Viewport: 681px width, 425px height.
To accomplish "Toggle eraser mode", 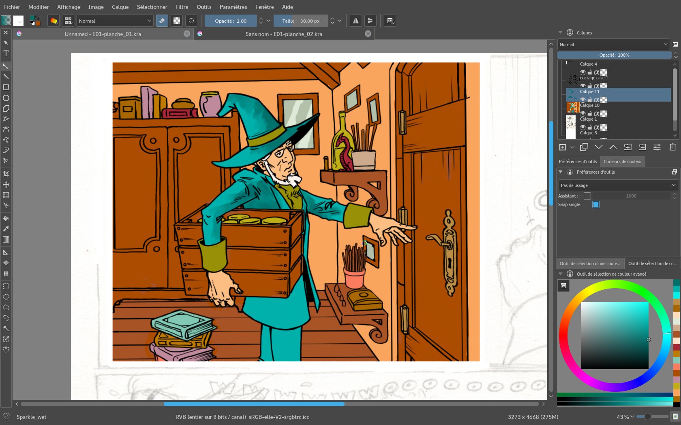I will pos(162,21).
